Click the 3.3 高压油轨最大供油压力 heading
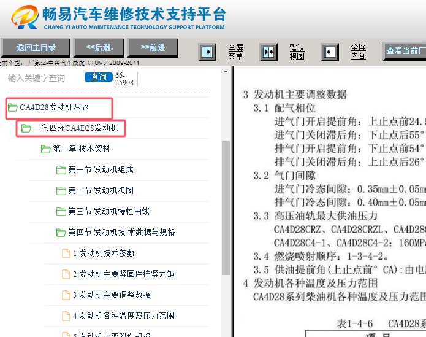The width and height of the screenshot is (426, 337). (x=316, y=216)
